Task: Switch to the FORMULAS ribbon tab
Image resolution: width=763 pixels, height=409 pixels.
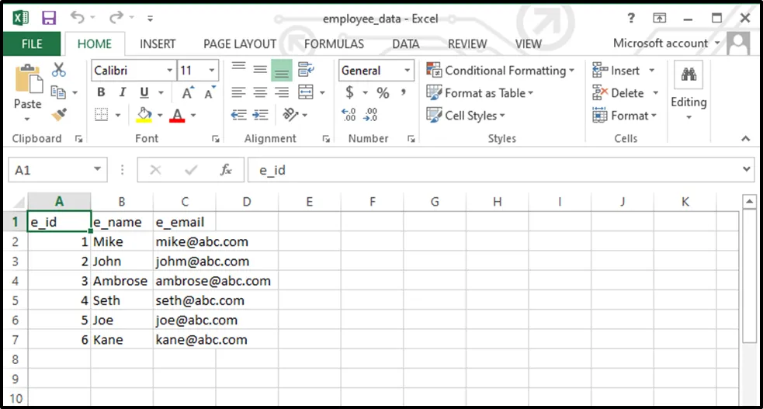Action: pyautogui.click(x=334, y=44)
